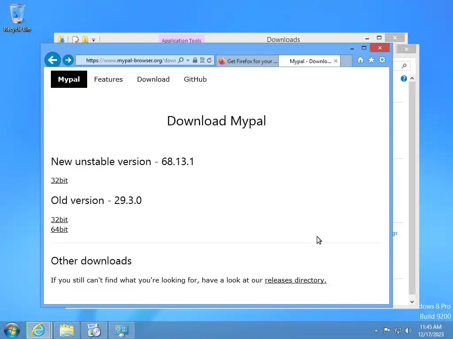This screenshot has height=339, width=453.
Task: Refresh the Mypal page
Action: [209, 60]
